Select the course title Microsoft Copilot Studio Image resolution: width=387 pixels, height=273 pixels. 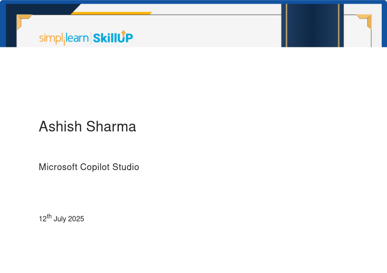coord(89,167)
